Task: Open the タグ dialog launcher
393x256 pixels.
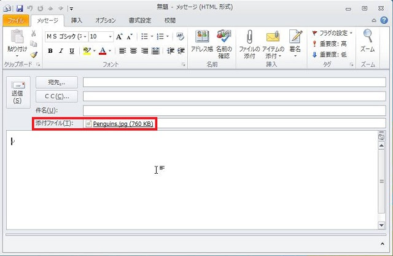Action: tap(352, 64)
